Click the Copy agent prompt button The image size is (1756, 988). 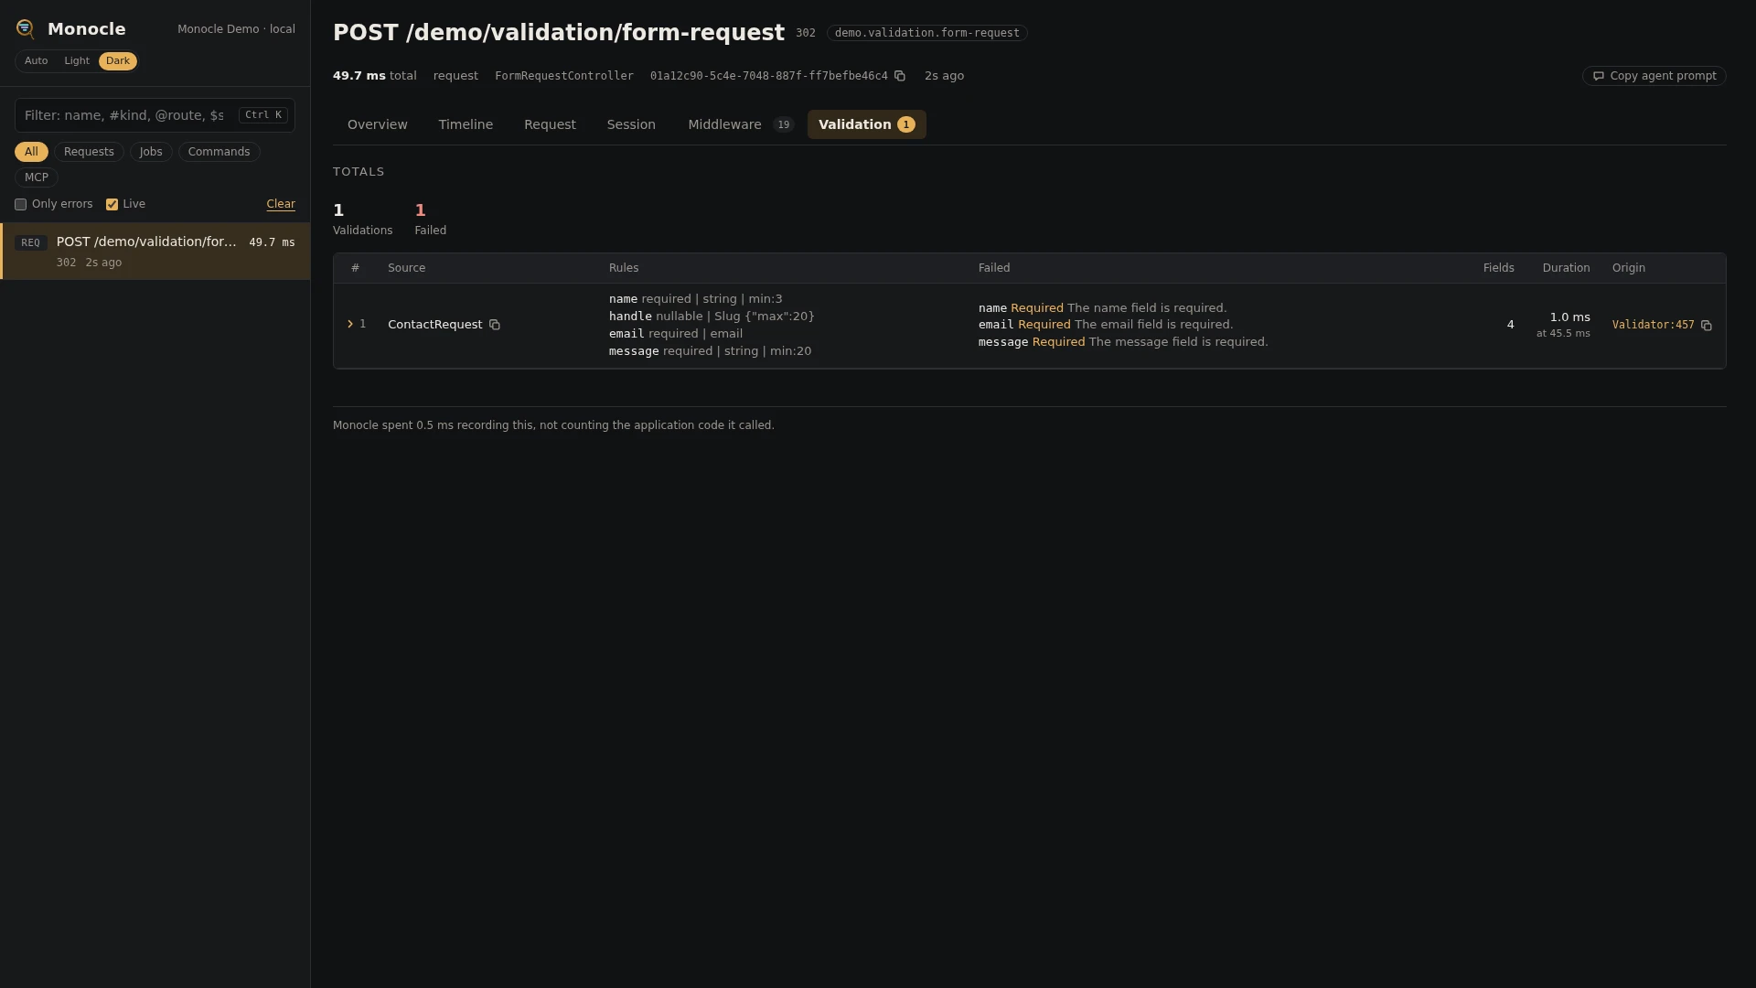pyautogui.click(x=1654, y=76)
